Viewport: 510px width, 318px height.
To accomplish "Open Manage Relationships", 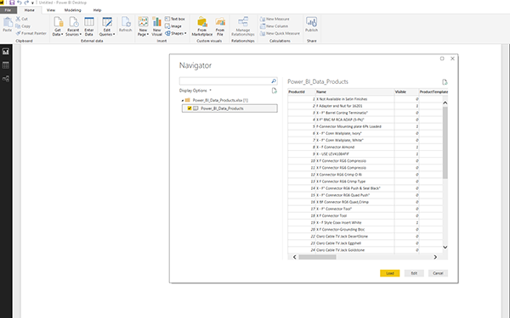I will (243, 26).
